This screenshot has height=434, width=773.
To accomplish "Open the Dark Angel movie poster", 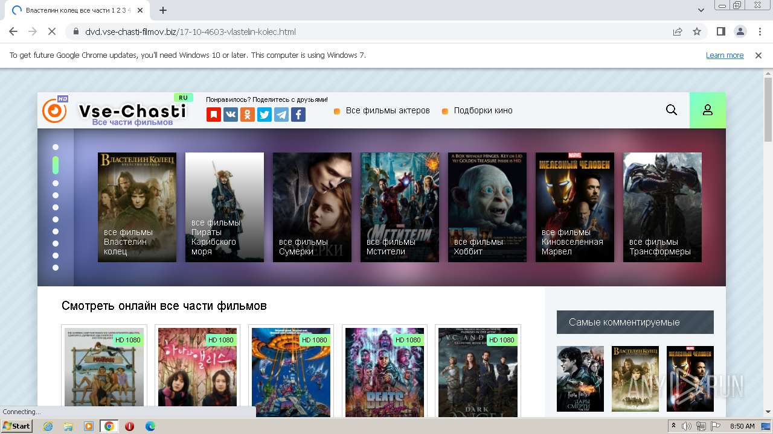I will coord(478,372).
